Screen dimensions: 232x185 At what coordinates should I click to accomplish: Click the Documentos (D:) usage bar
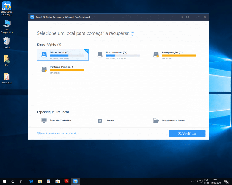(x=123, y=55)
